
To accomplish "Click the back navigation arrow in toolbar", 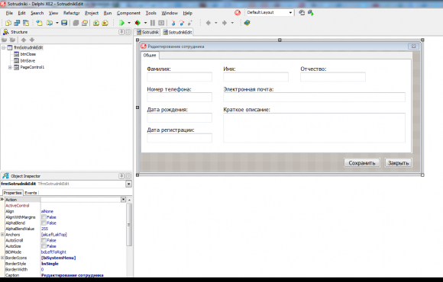I will tap(209, 23).
